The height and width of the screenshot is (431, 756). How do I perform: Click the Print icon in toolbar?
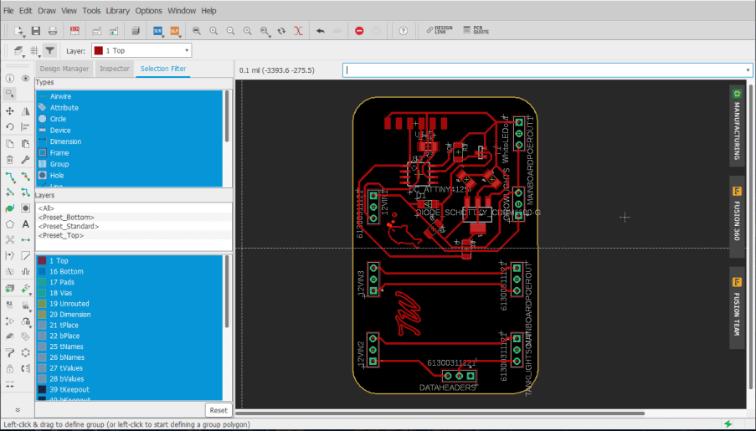coord(53,31)
